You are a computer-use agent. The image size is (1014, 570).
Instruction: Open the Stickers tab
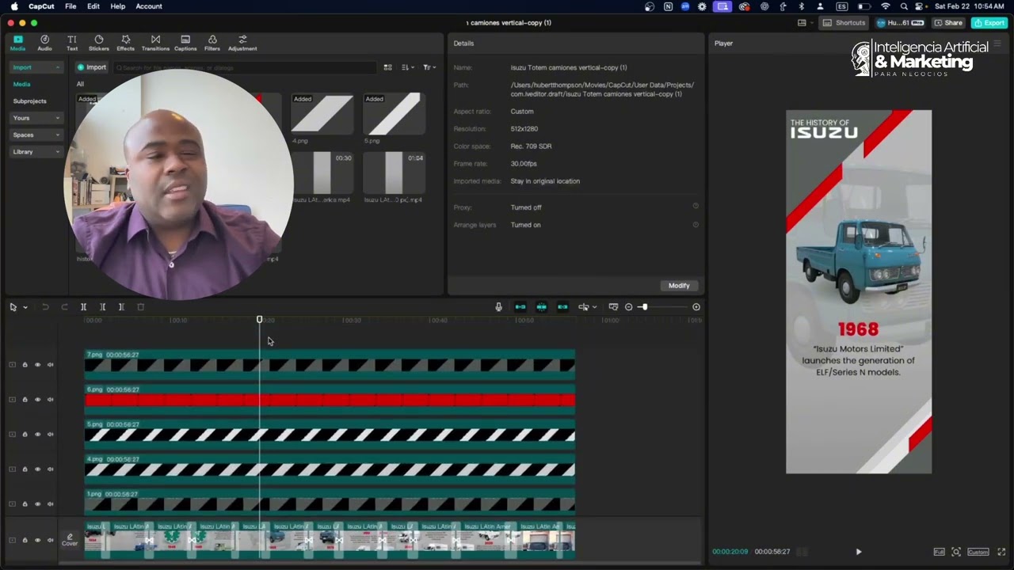(99, 43)
